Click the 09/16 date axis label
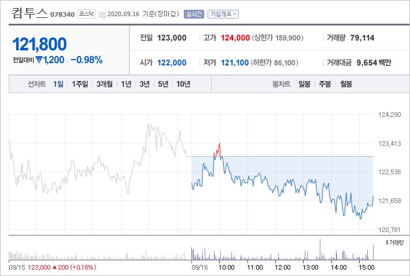The image size is (410, 276). [200, 267]
